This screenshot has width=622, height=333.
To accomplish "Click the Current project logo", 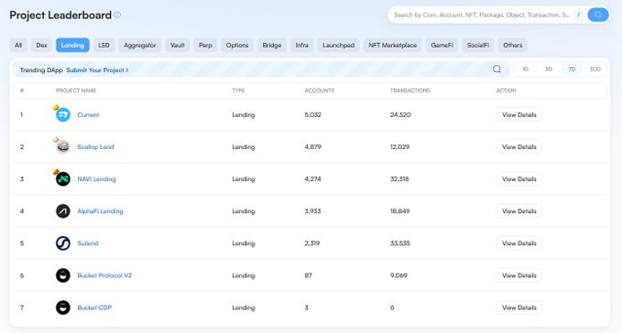I will 62,115.
